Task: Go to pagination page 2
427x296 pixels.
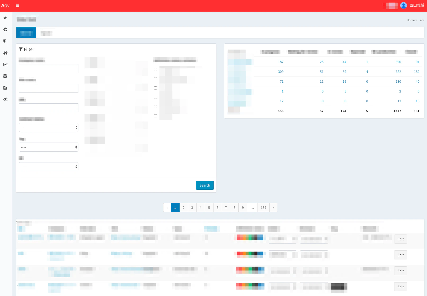Action: (x=184, y=208)
